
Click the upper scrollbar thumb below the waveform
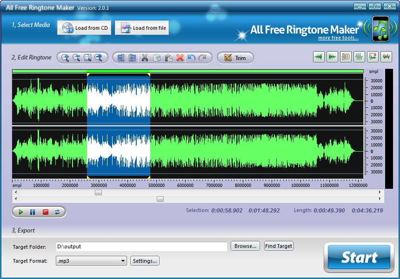[x=98, y=193]
